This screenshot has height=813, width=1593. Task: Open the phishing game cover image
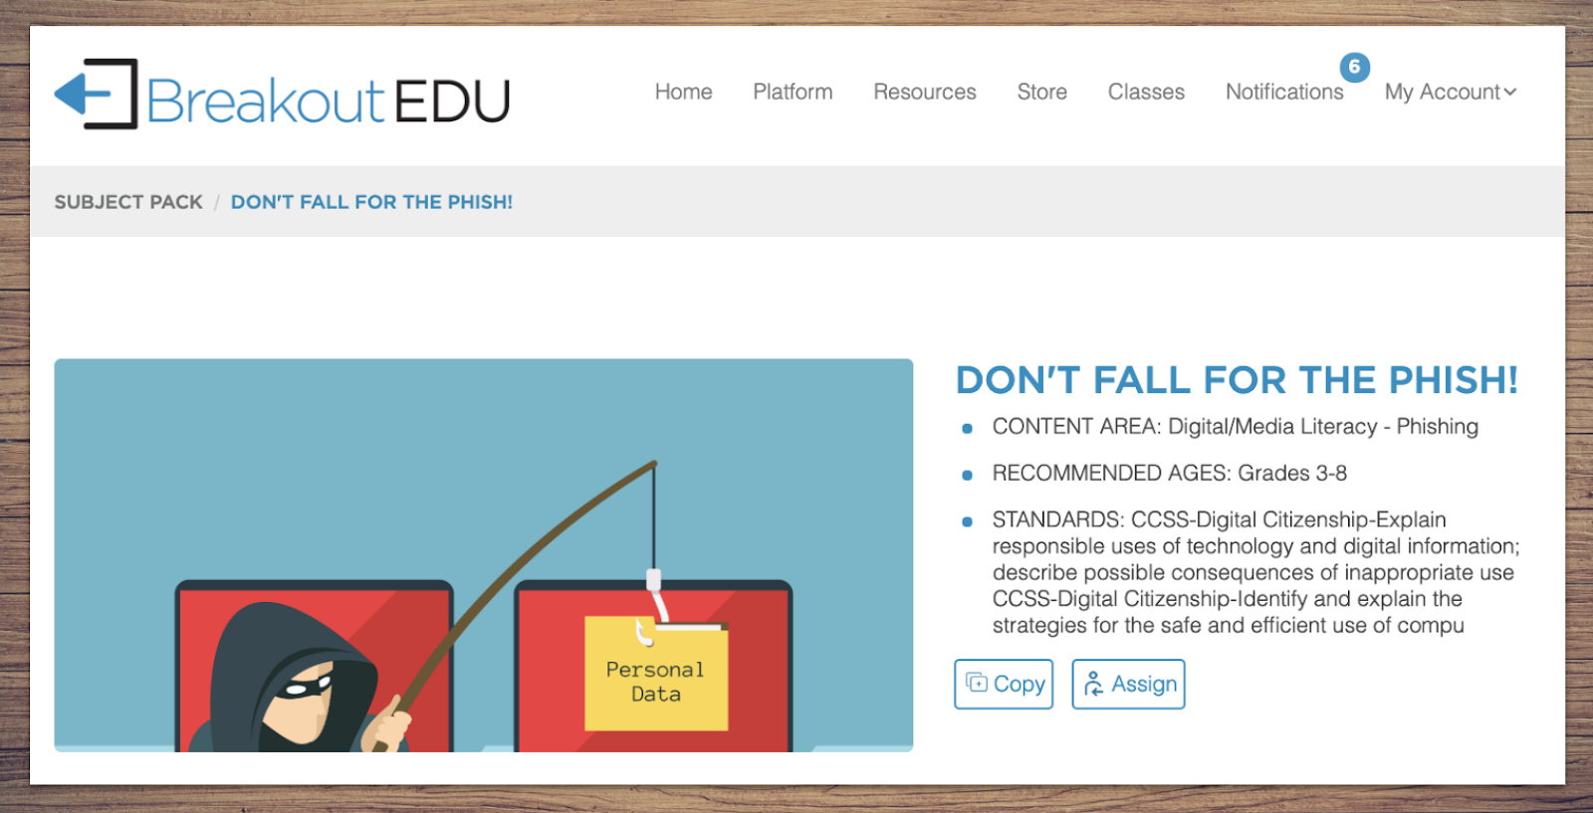pos(484,555)
